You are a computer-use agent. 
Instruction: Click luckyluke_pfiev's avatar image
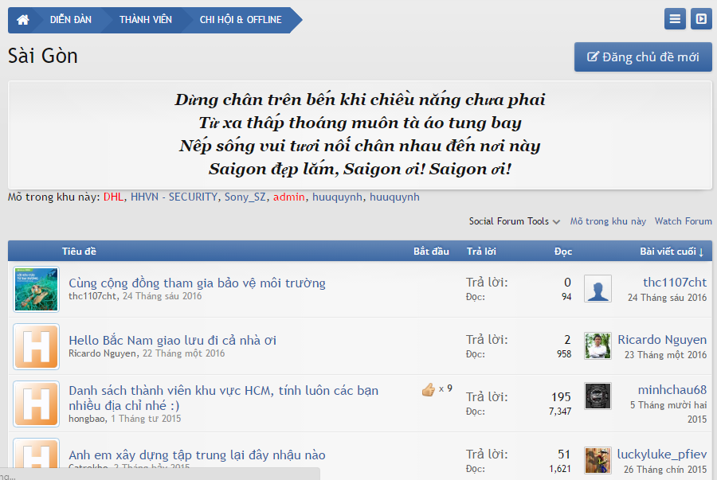[597, 461]
